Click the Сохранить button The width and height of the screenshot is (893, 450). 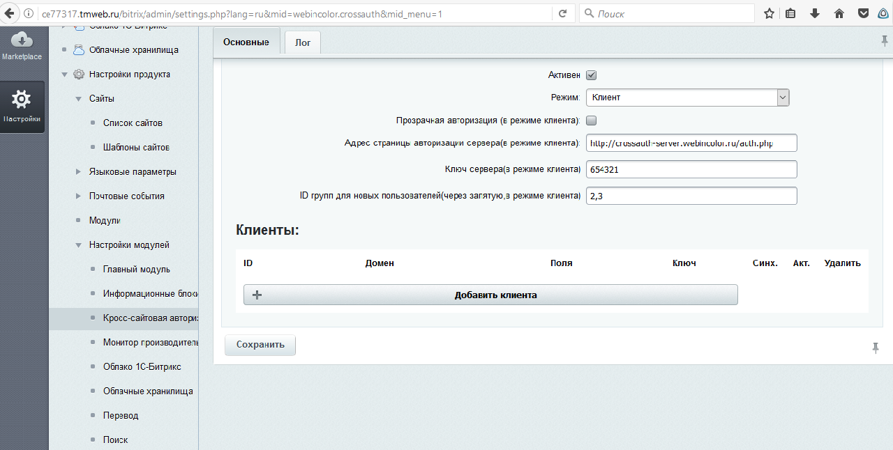coord(260,345)
